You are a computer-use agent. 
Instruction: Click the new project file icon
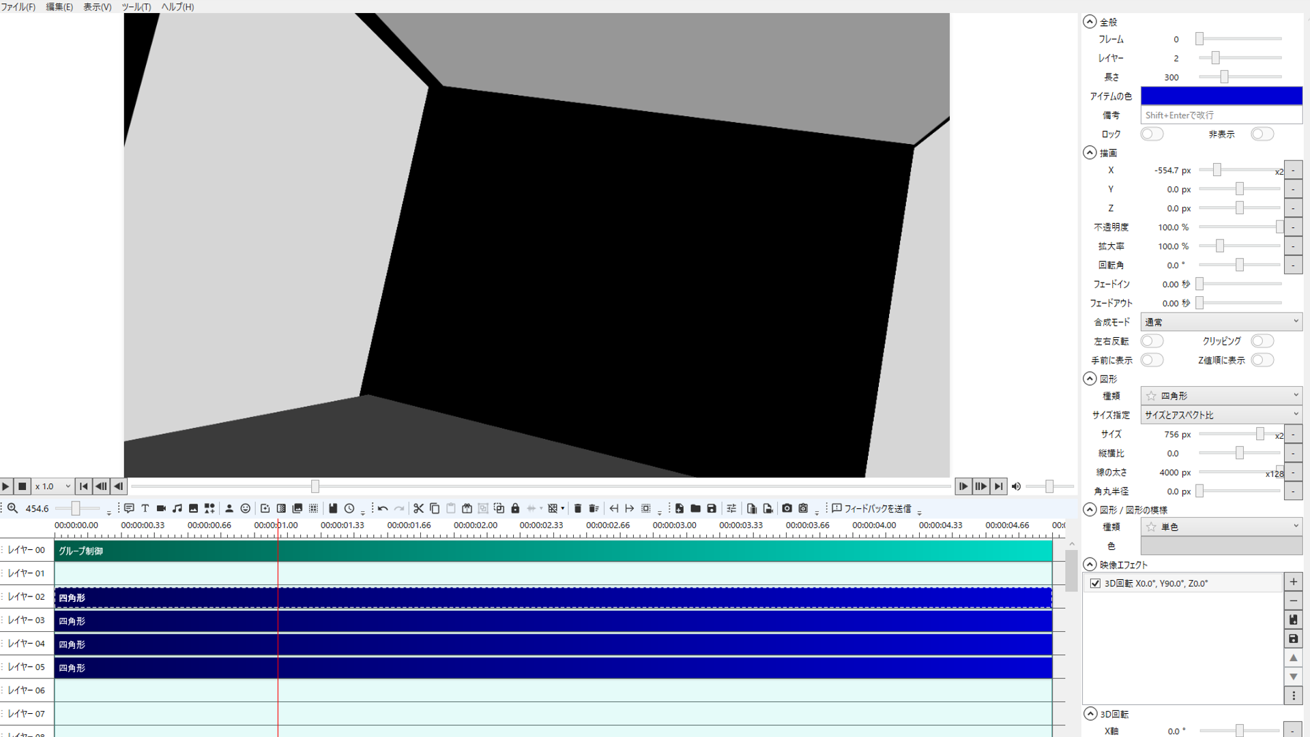(680, 508)
